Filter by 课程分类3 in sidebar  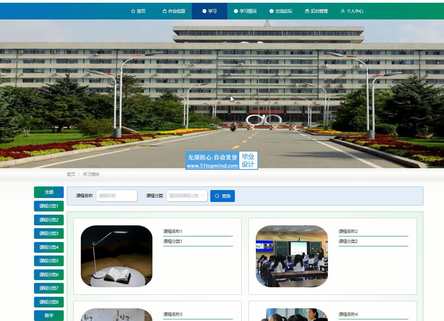coord(49,233)
